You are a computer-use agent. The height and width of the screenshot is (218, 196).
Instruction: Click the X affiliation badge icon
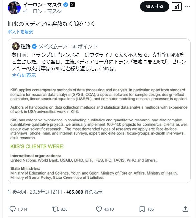(72, 5)
